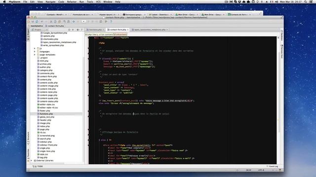This screenshot has width=316, height=177.
Task: Open the 6: TODO tool window
Action: [38, 166]
